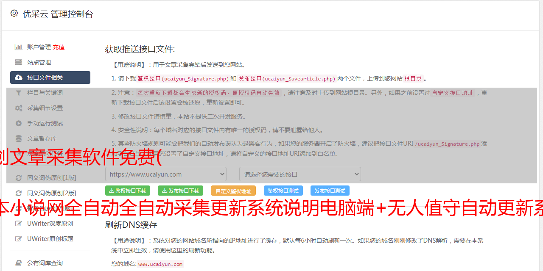Image resolution: width=543 pixels, height=271 pixels.
Task: Click the blue 鉴权接口测试 button
Action: click(283, 191)
